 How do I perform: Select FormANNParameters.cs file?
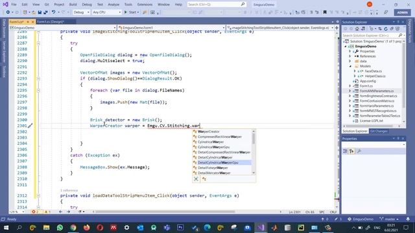[376, 91]
